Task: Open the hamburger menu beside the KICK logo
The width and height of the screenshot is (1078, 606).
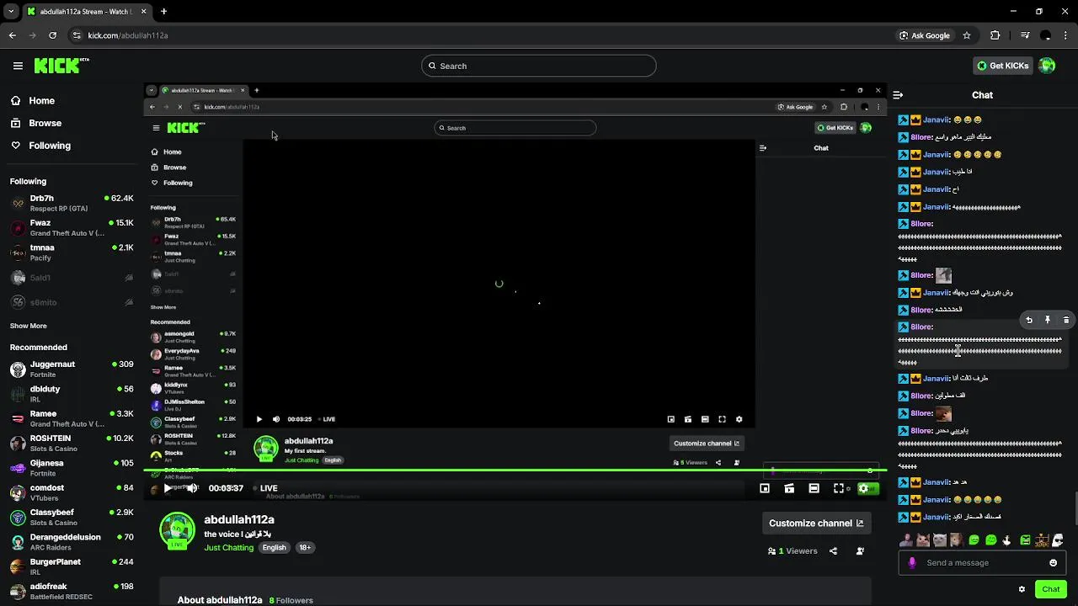Action: (x=18, y=66)
